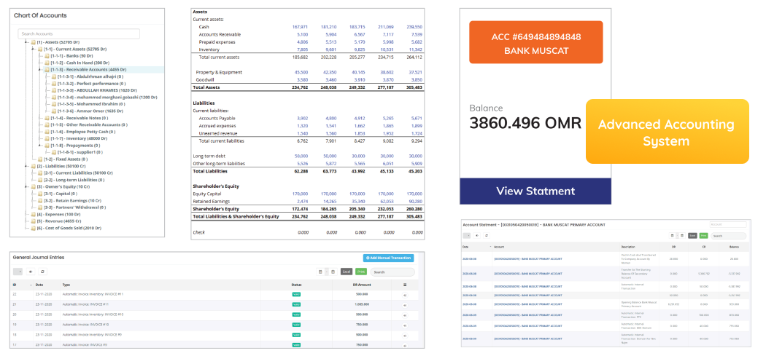Click the Advanced Accounting System banner

[x=668, y=132]
